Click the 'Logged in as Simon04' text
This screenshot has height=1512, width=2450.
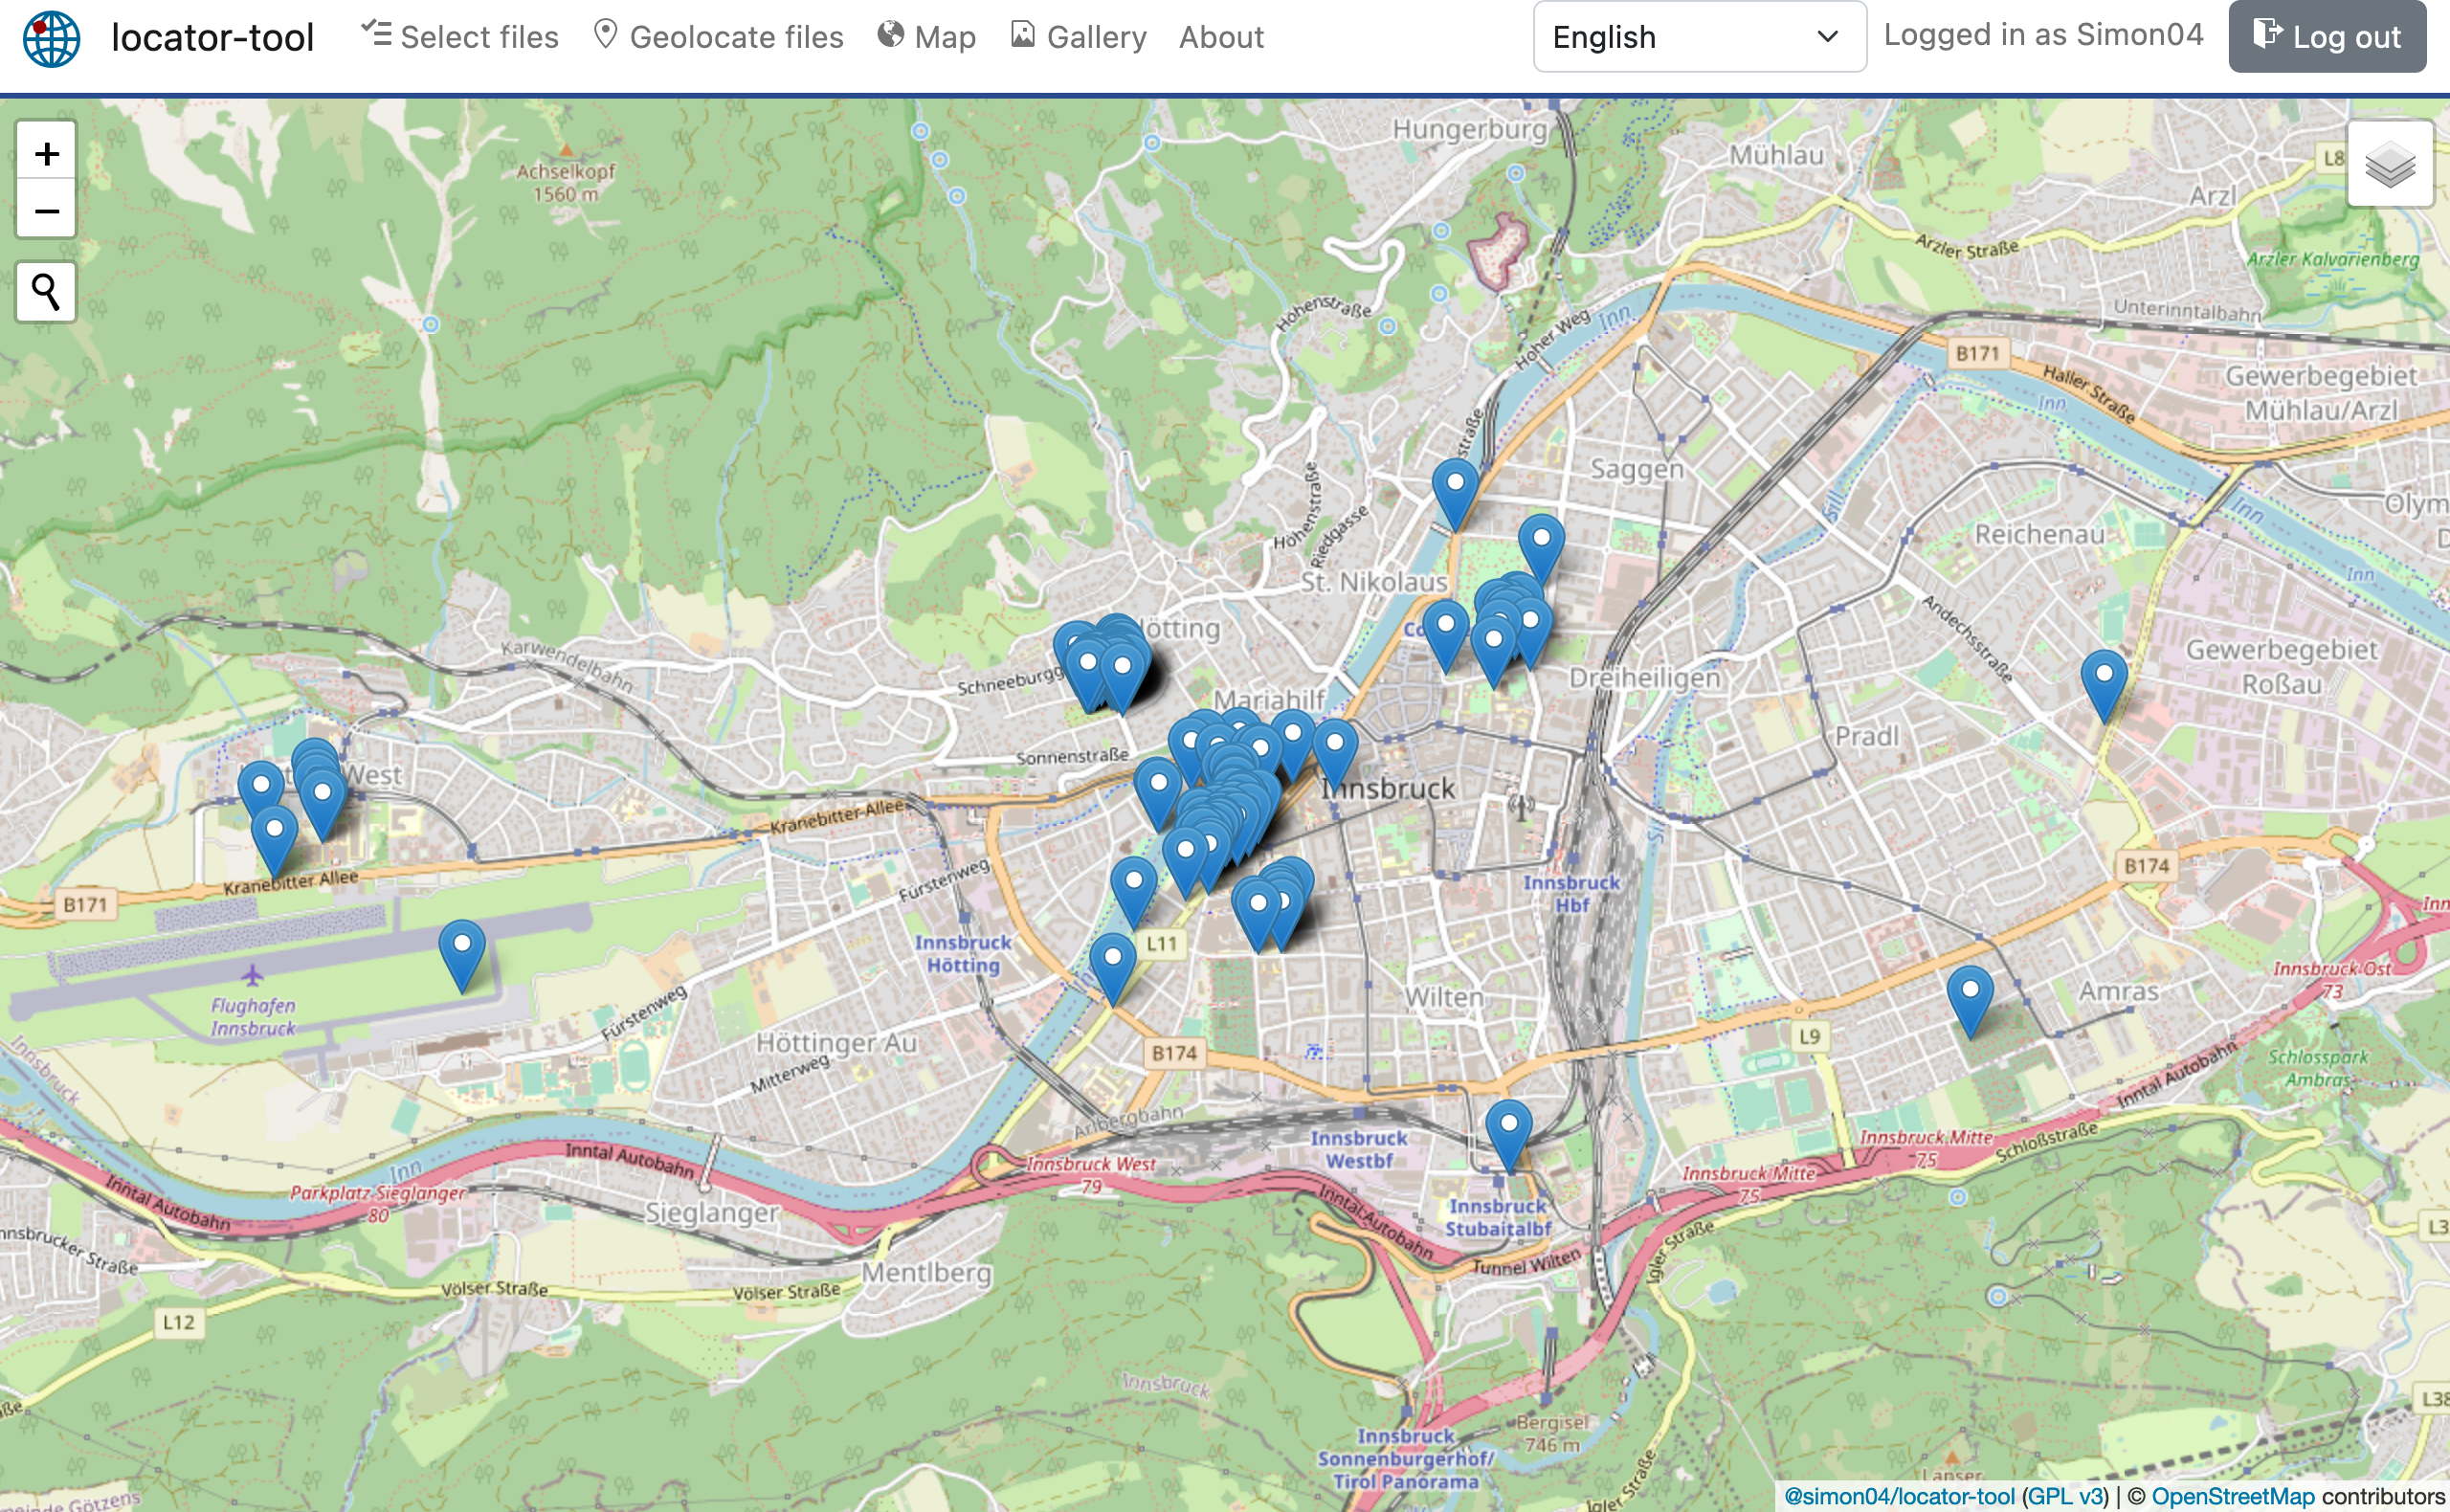(x=2043, y=35)
